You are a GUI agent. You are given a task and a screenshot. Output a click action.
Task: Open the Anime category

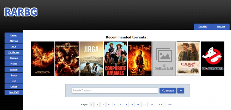coord(14,70)
